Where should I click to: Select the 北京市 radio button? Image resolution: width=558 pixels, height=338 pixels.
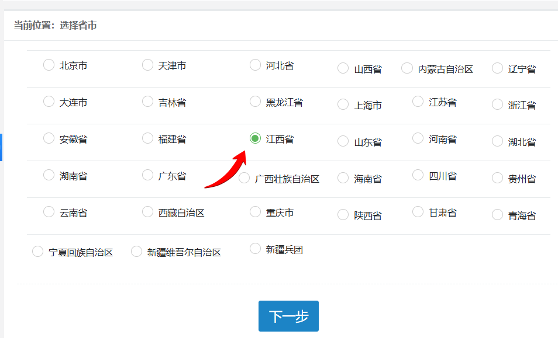coord(49,65)
